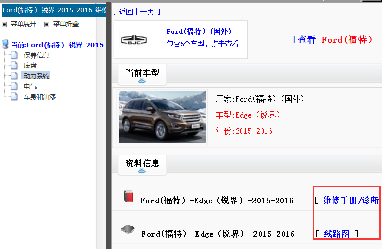Click the 菜单折叠 collapse-menu icon
Screen dimensions: 382x249
click(47, 24)
